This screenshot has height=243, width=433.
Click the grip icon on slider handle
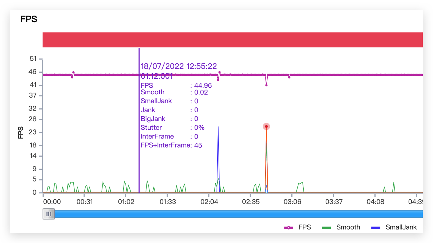[x=49, y=214]
